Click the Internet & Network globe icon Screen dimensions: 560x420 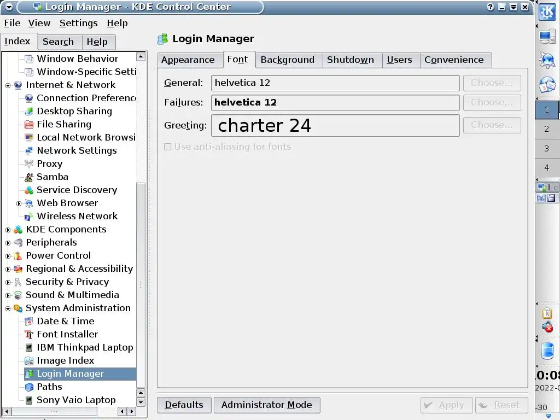coord(18,85)
